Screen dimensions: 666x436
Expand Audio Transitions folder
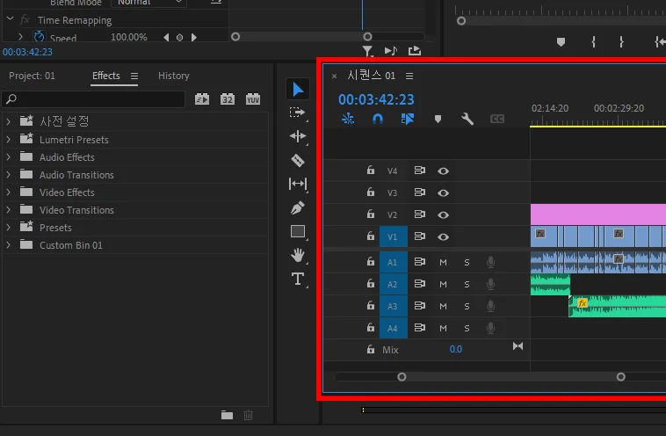(x=9, y=175)
